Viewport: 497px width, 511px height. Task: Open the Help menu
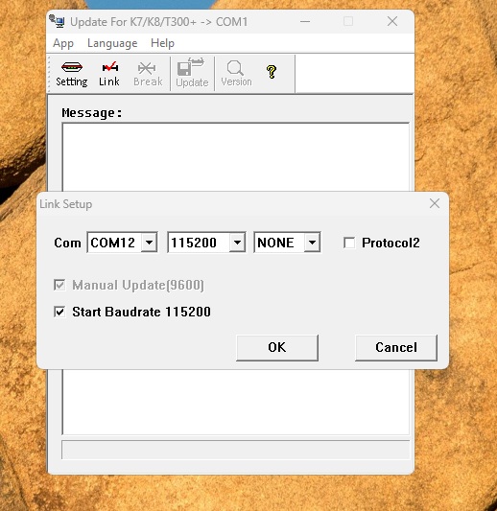[162, 43]
